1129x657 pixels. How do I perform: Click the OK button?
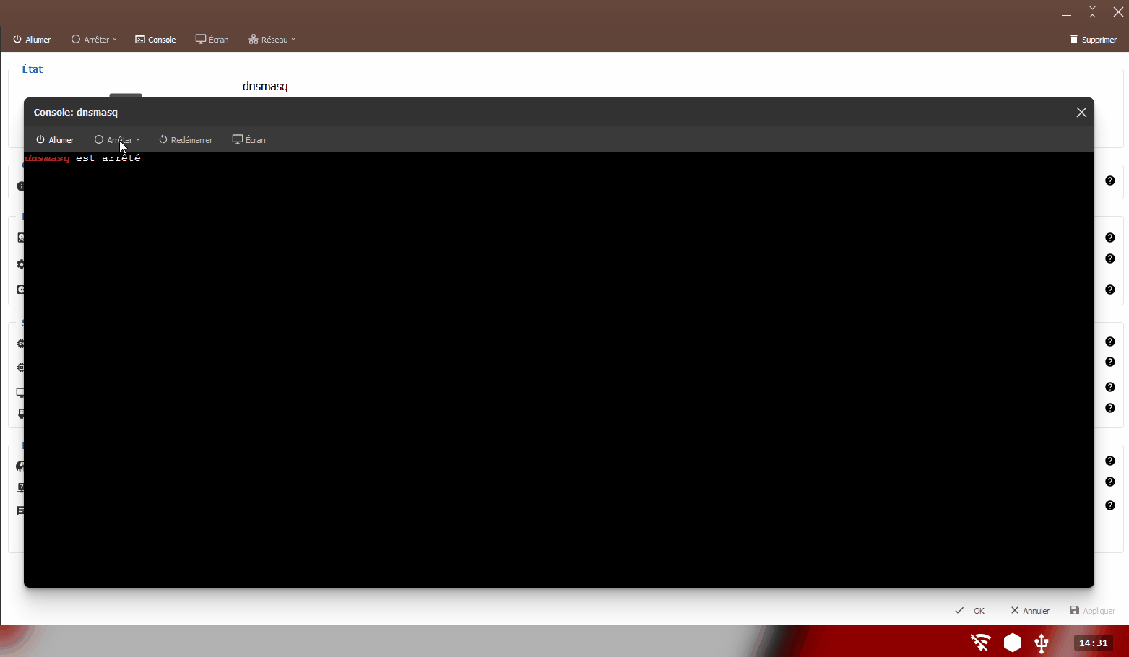[x=972, y=610]
